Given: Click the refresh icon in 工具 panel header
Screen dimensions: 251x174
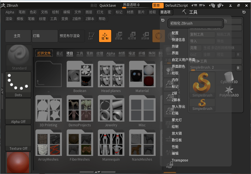Looking at the screenshot, I should [244, 12].
